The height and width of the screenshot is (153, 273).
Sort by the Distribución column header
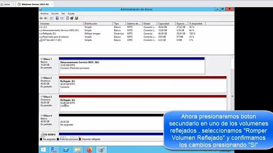tap(98, 24)
